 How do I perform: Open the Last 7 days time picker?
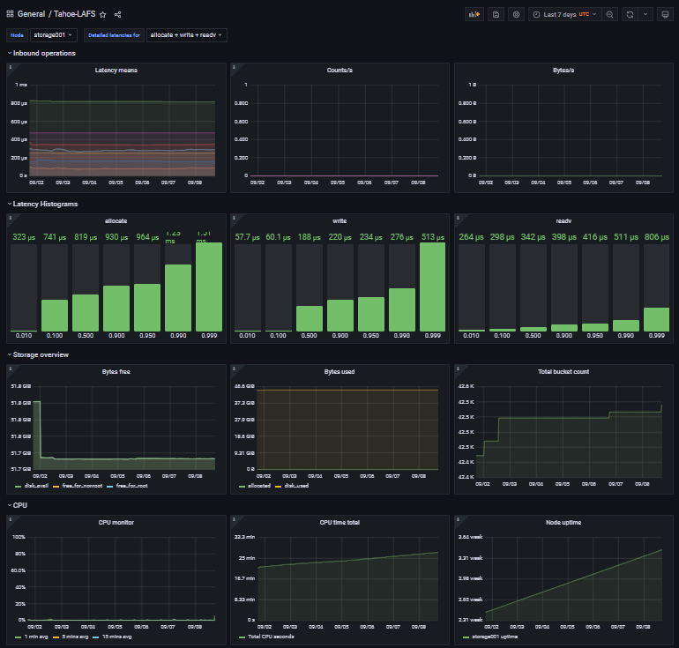(564, 14)
